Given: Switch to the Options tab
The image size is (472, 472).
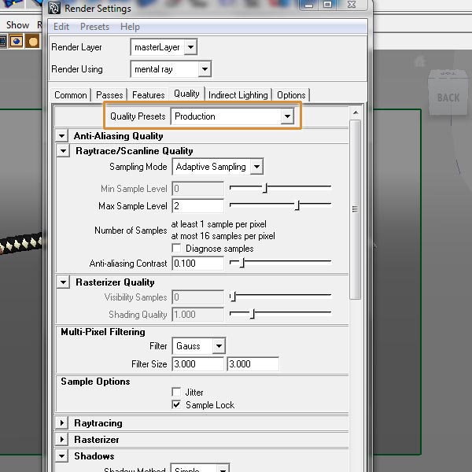Looking at the screenshot, I should [291, 95].
